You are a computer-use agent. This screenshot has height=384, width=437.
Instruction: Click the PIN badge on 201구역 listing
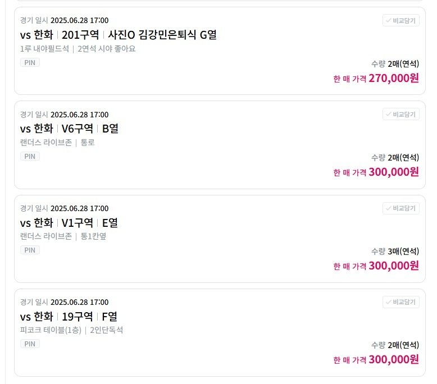coord(30,62)
